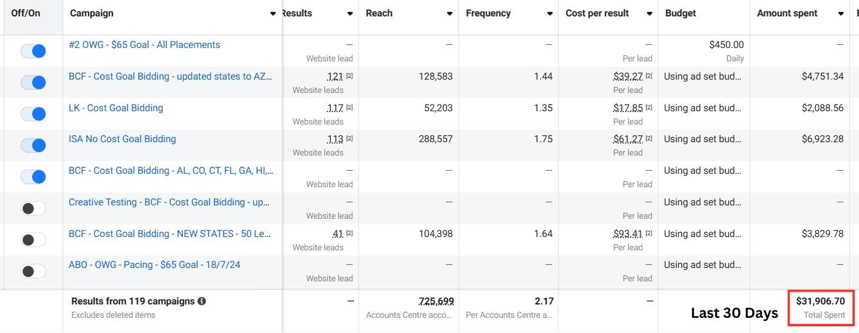The image size is (859, 333).
Task: Open footnote marker next to 121 results
Action: pyautogui.click(x=349, y=77)
